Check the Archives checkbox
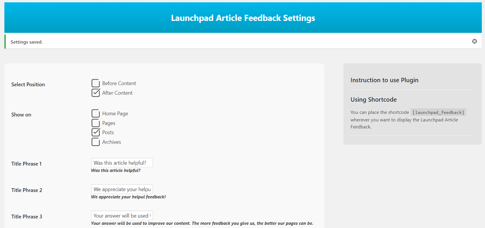 pos(95,142)
